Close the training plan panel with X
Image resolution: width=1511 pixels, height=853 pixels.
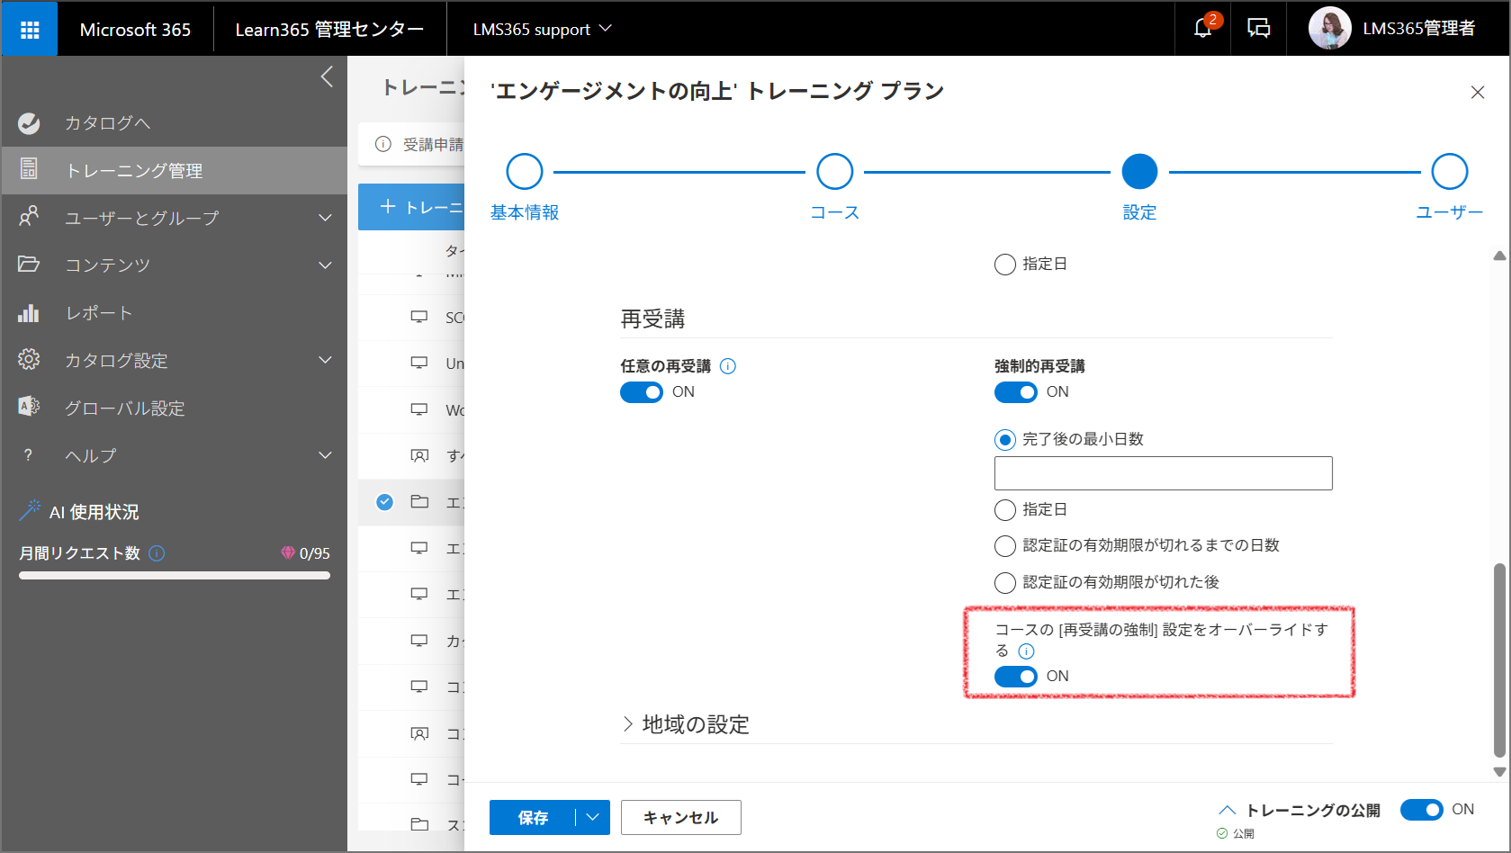(x=1478, y=93)
